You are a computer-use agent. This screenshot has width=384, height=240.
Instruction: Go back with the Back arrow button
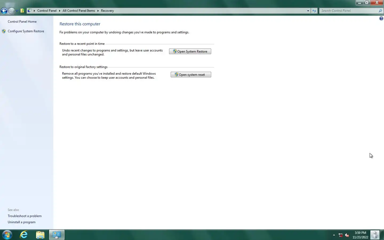pyautogui.click(x=4, y=11)
